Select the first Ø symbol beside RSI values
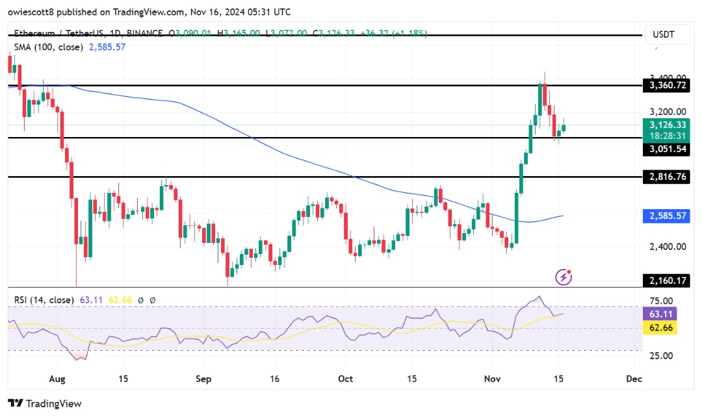 [139, 301]
